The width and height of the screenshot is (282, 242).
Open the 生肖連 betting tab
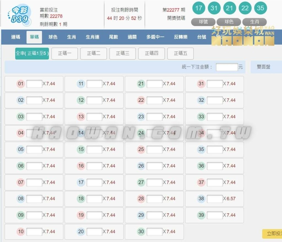[x=93, y=37]
